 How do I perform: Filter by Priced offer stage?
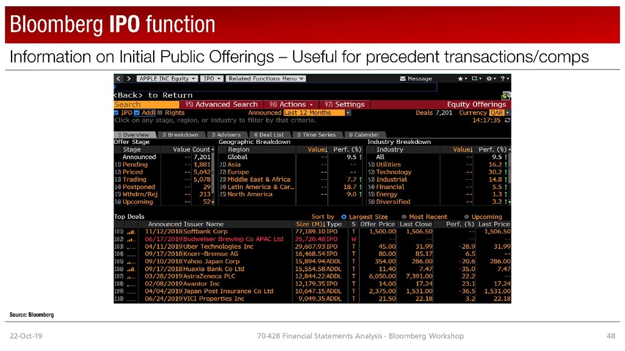click(132, 172)
